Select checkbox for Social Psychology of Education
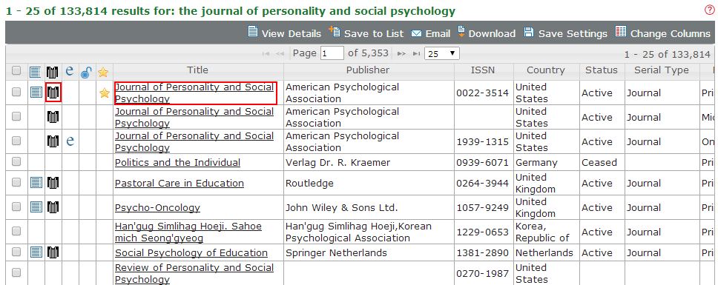 [16, 252]
